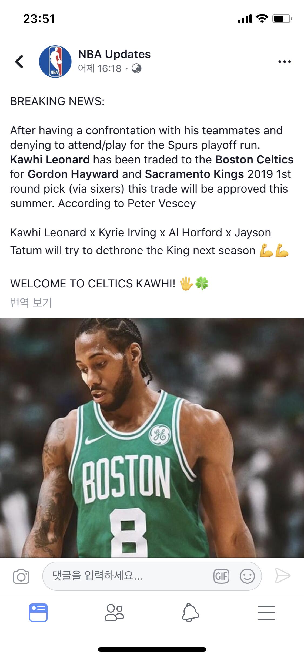The width and height of the screenshot is (304, 658).
Task: Switch to the Friends tab
Action: point(114,613)
